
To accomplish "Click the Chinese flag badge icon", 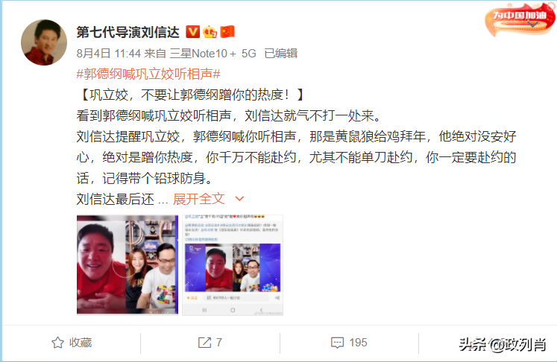I will [227, 32].
